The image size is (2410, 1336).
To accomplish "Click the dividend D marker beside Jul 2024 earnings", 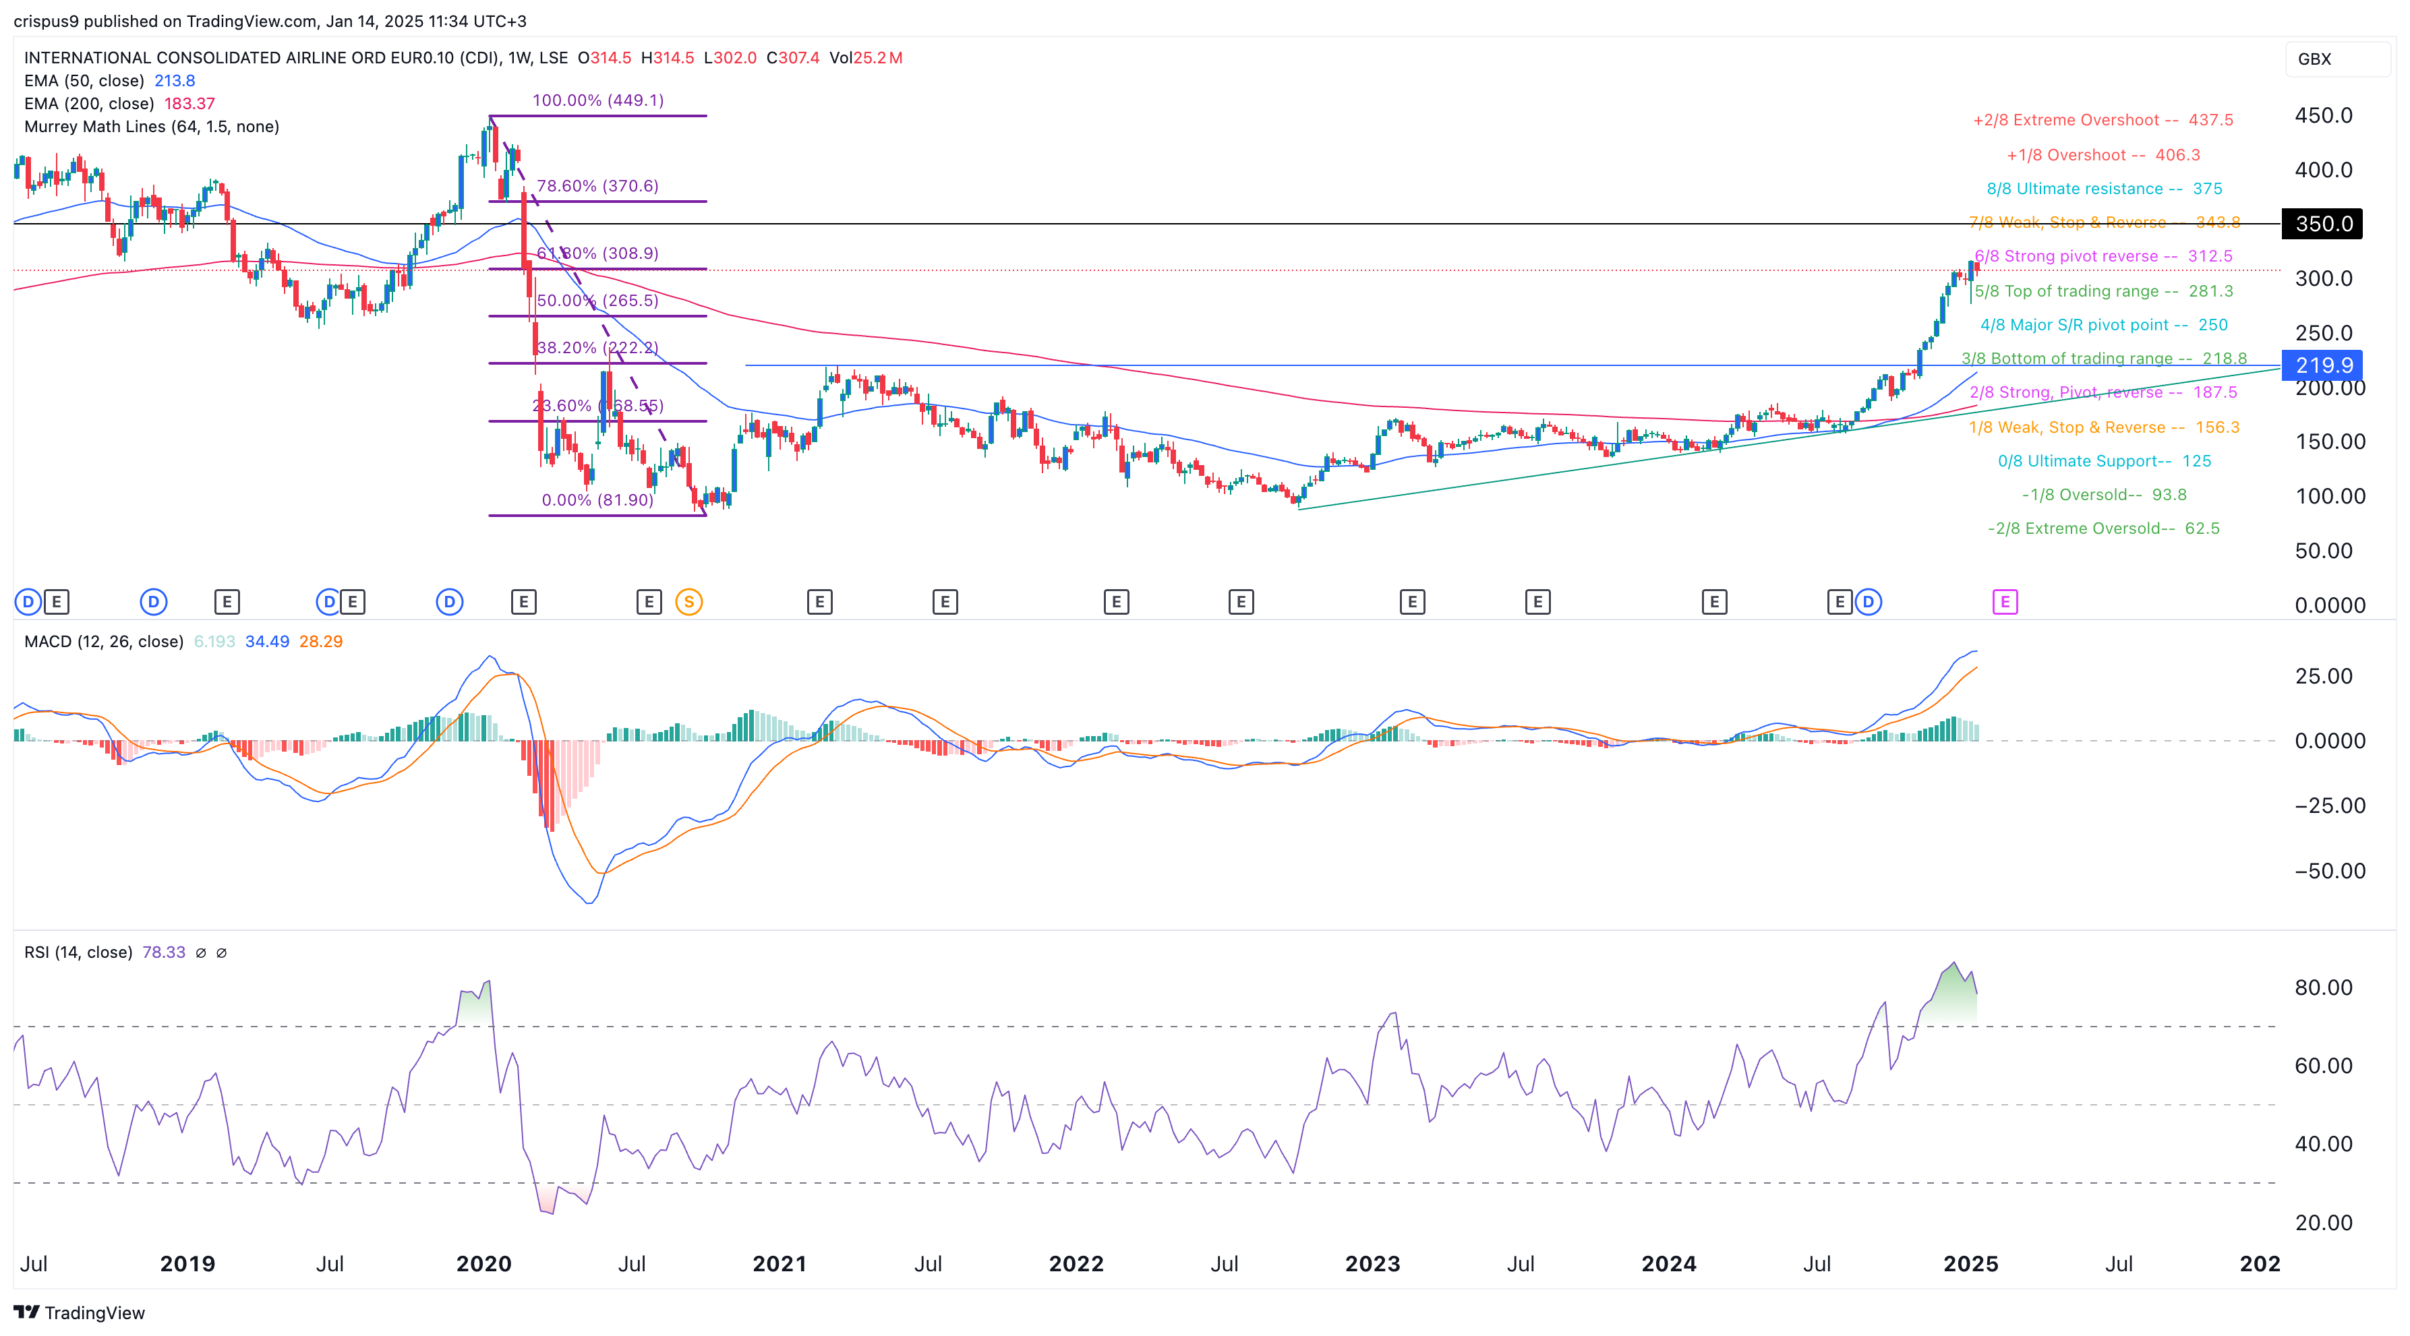I will pyautogui.click(x=1867, y=602).
